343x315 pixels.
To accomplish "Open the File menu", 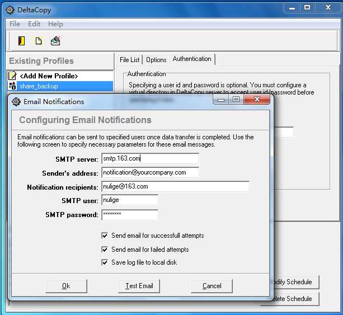I will point(15,24).
